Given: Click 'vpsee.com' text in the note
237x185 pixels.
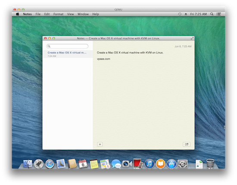Looking at the screenshot, I should [x=103, y=59].
